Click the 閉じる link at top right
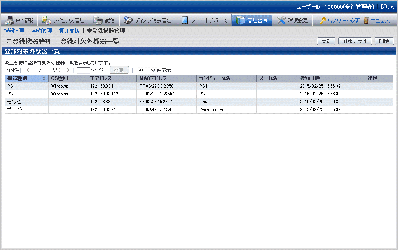The height and width of the screenshot is (250, 398). coord(387,7)
